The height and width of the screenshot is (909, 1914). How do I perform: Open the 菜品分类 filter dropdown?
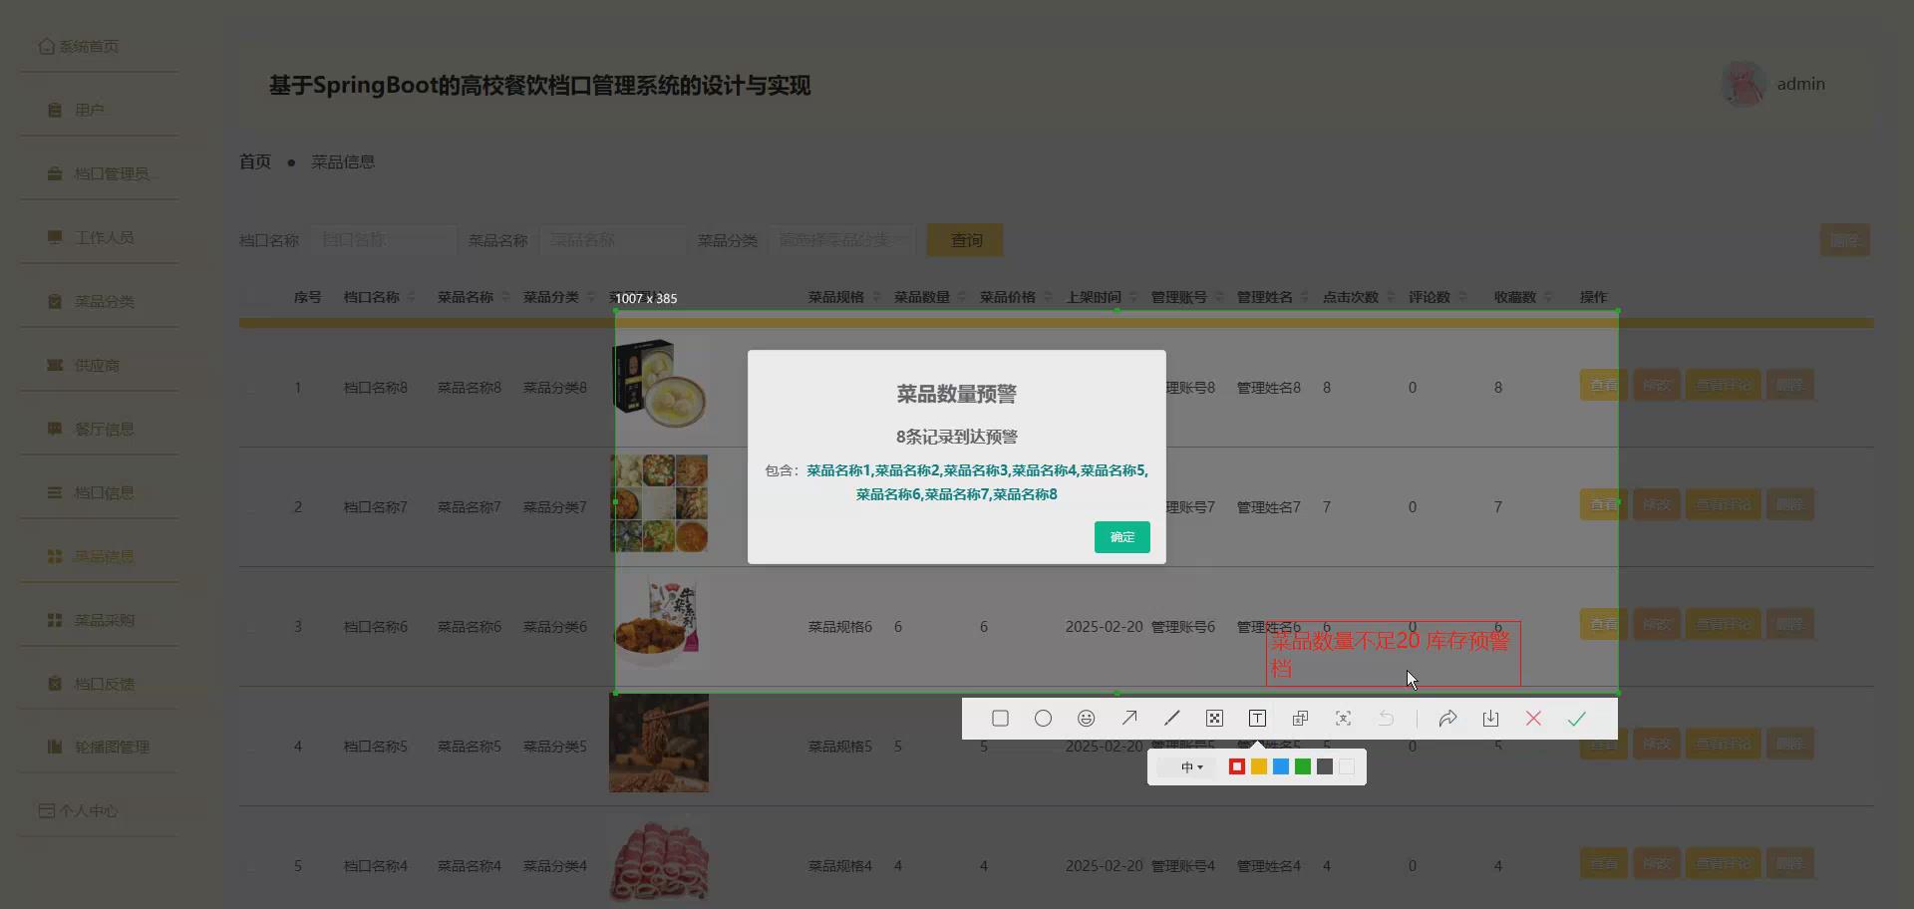pyautogui.click(x=841, y=240)
